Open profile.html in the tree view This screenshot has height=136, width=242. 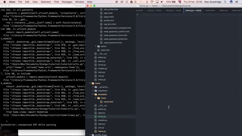(109, 20)
